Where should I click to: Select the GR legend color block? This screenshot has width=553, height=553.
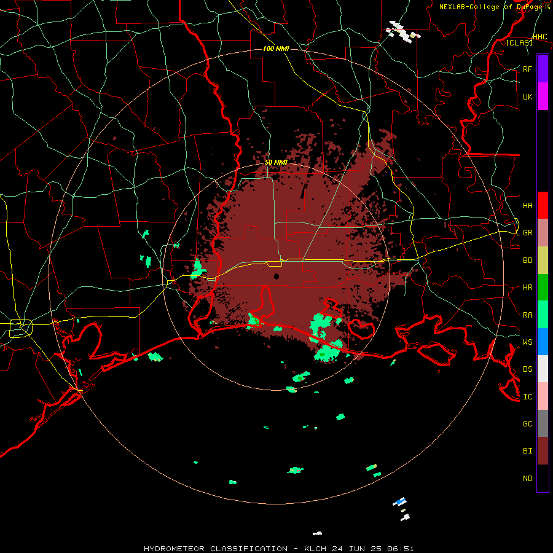tap(543, 233)
